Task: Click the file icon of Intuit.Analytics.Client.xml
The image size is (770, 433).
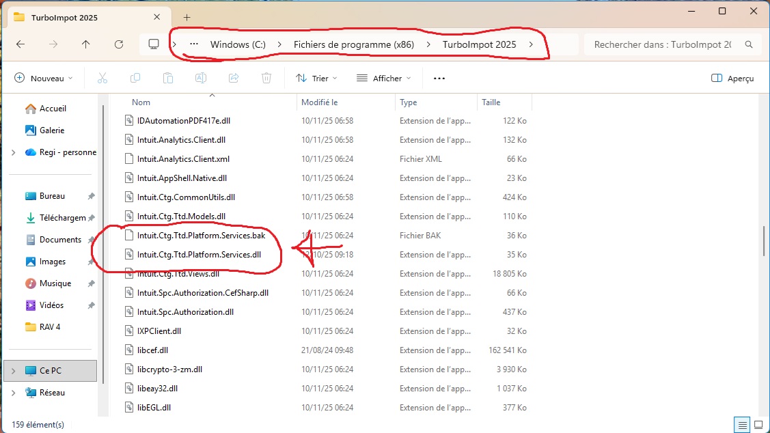Action: pyautogui.click(x=128, y=158)
